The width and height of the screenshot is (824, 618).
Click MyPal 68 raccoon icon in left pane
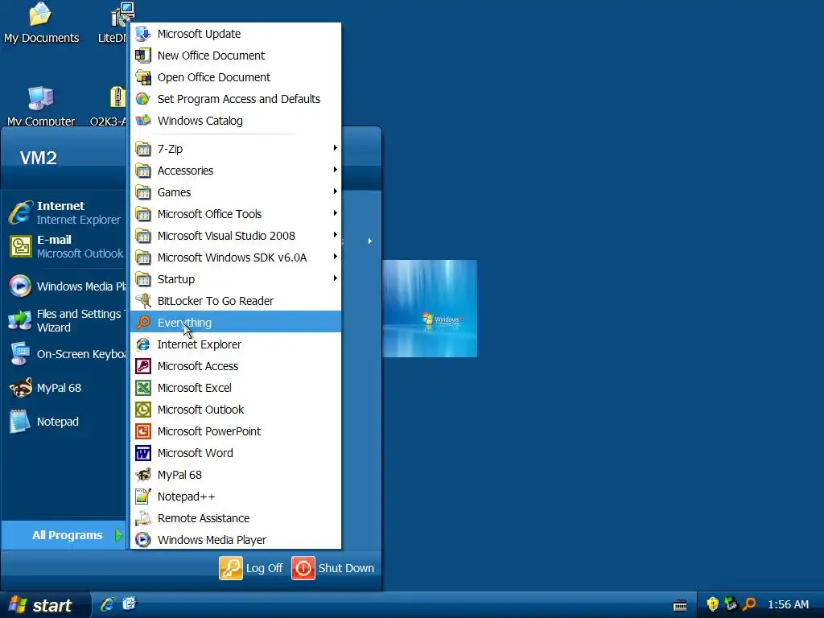[20, 388]
